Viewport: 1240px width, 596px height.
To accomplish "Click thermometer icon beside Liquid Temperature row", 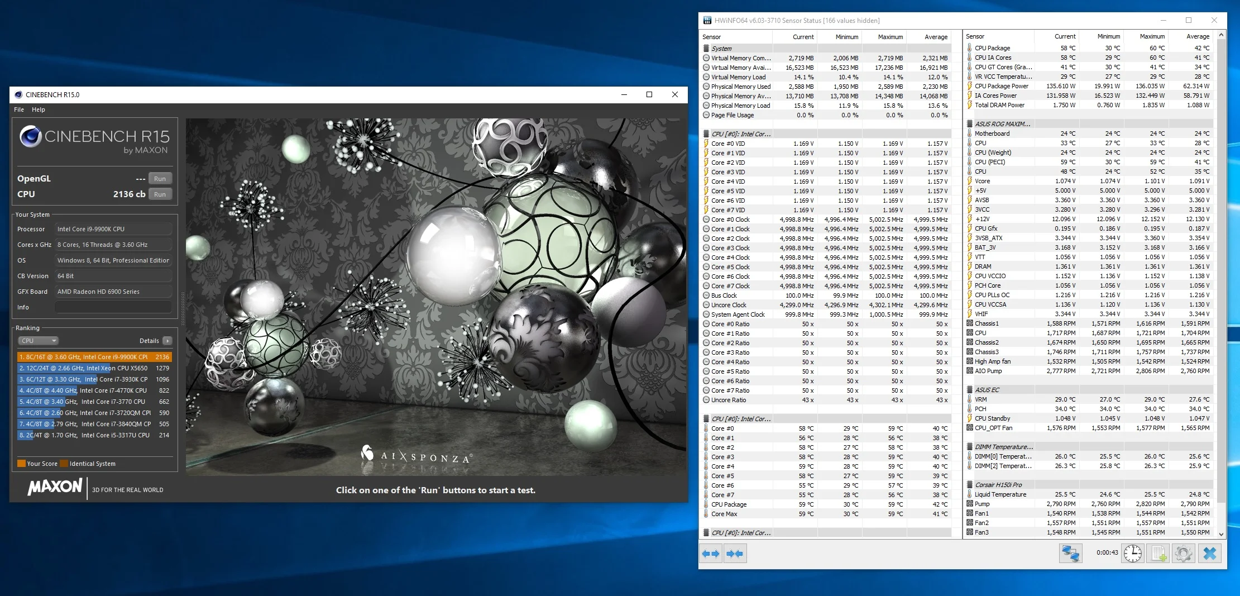I will 970,494.
